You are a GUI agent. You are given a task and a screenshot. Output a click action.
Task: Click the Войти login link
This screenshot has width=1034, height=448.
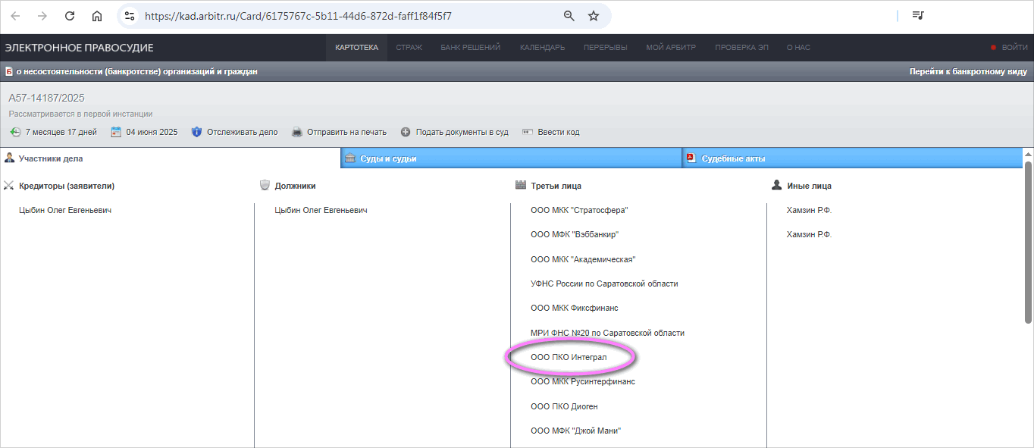[x=1014, y=48]
